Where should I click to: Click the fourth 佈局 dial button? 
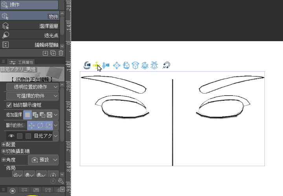point(53,174)
